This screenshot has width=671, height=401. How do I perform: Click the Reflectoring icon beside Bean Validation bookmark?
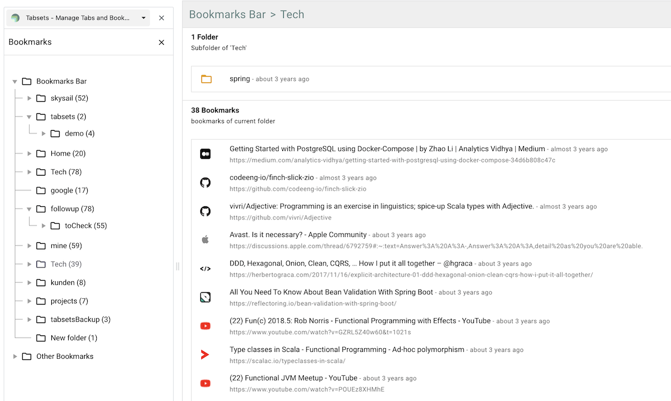click(206, 298)
